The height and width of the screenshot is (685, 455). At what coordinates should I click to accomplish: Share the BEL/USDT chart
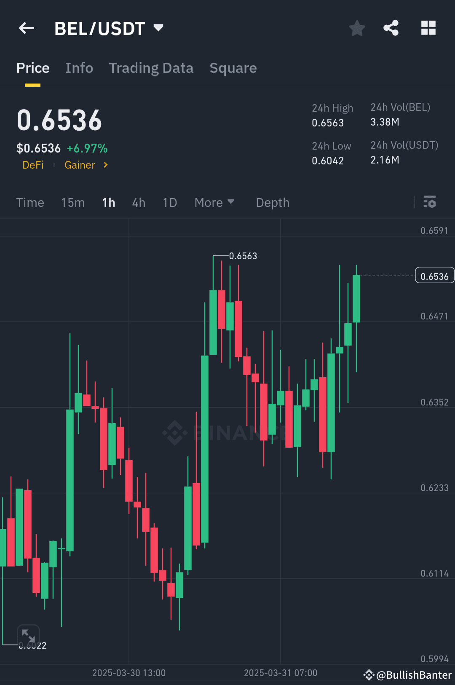click(391, 28)
